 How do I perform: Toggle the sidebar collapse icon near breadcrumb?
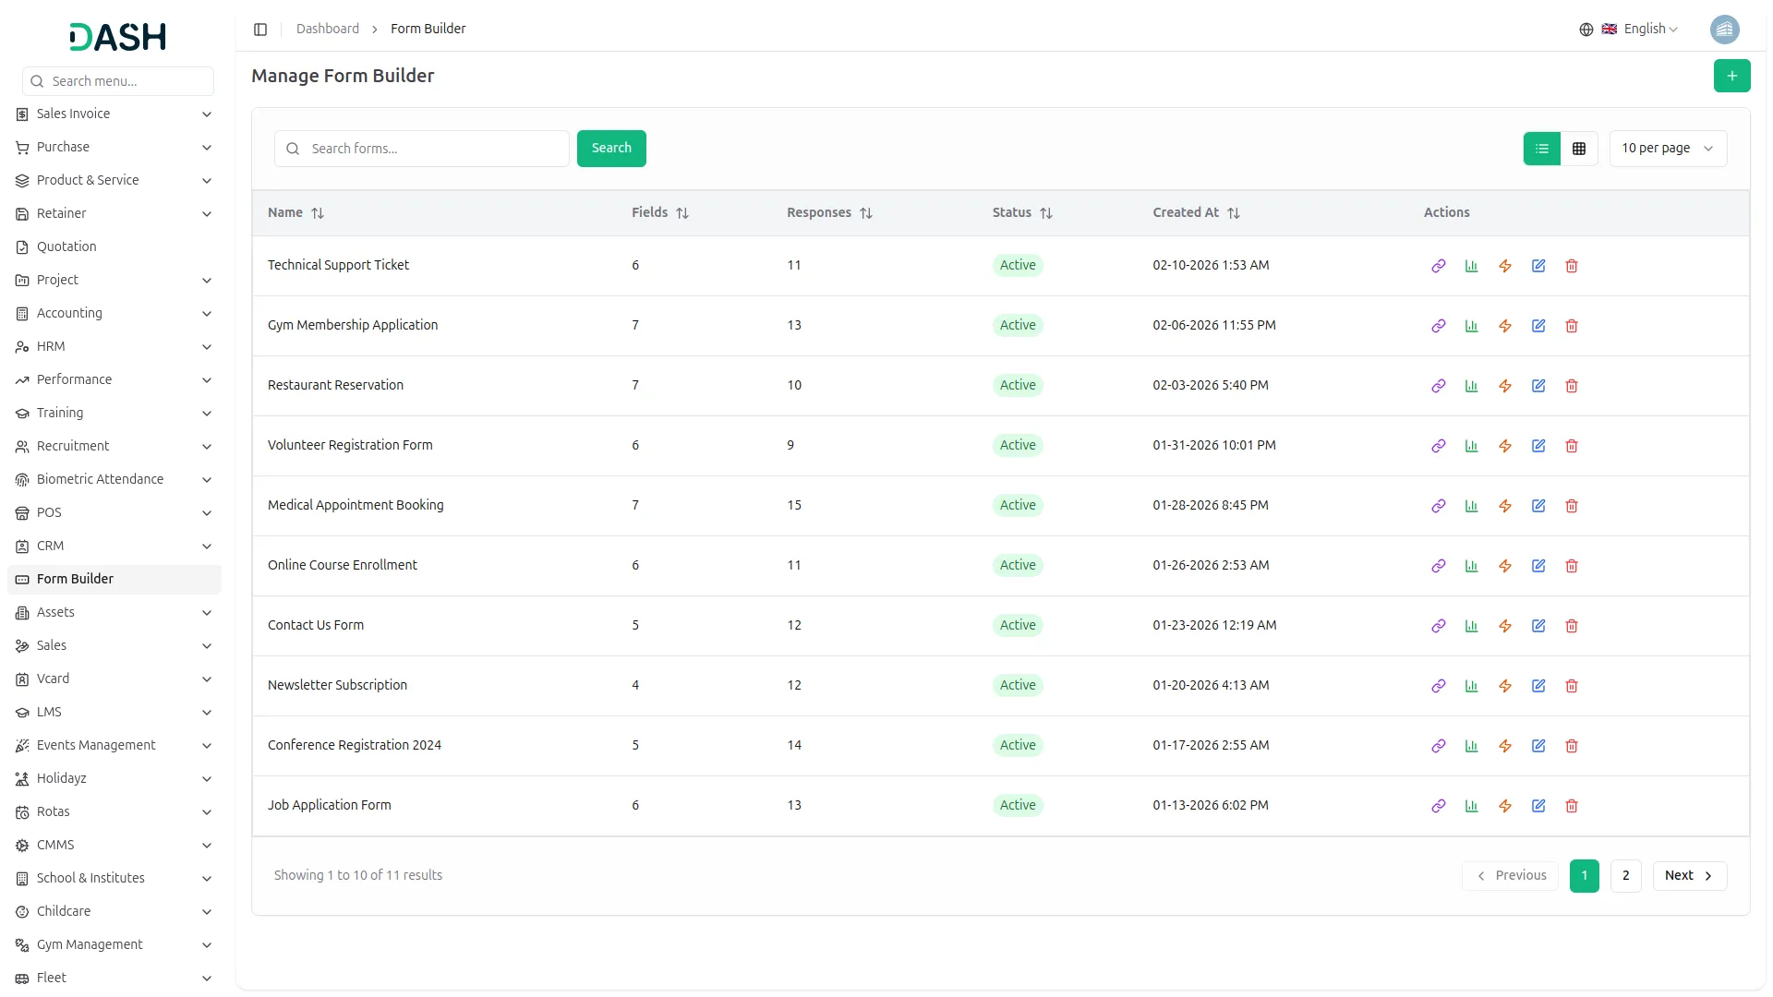pos(260,29)
